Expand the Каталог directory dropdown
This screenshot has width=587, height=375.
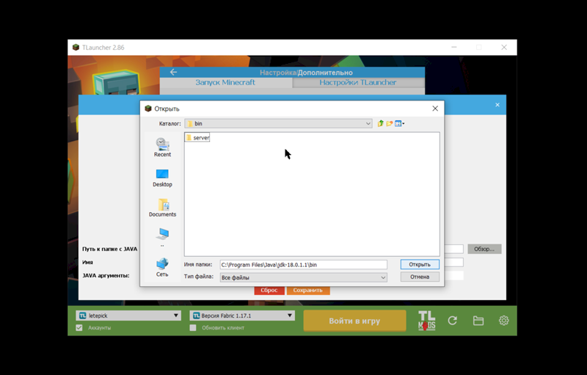(368, 124)
